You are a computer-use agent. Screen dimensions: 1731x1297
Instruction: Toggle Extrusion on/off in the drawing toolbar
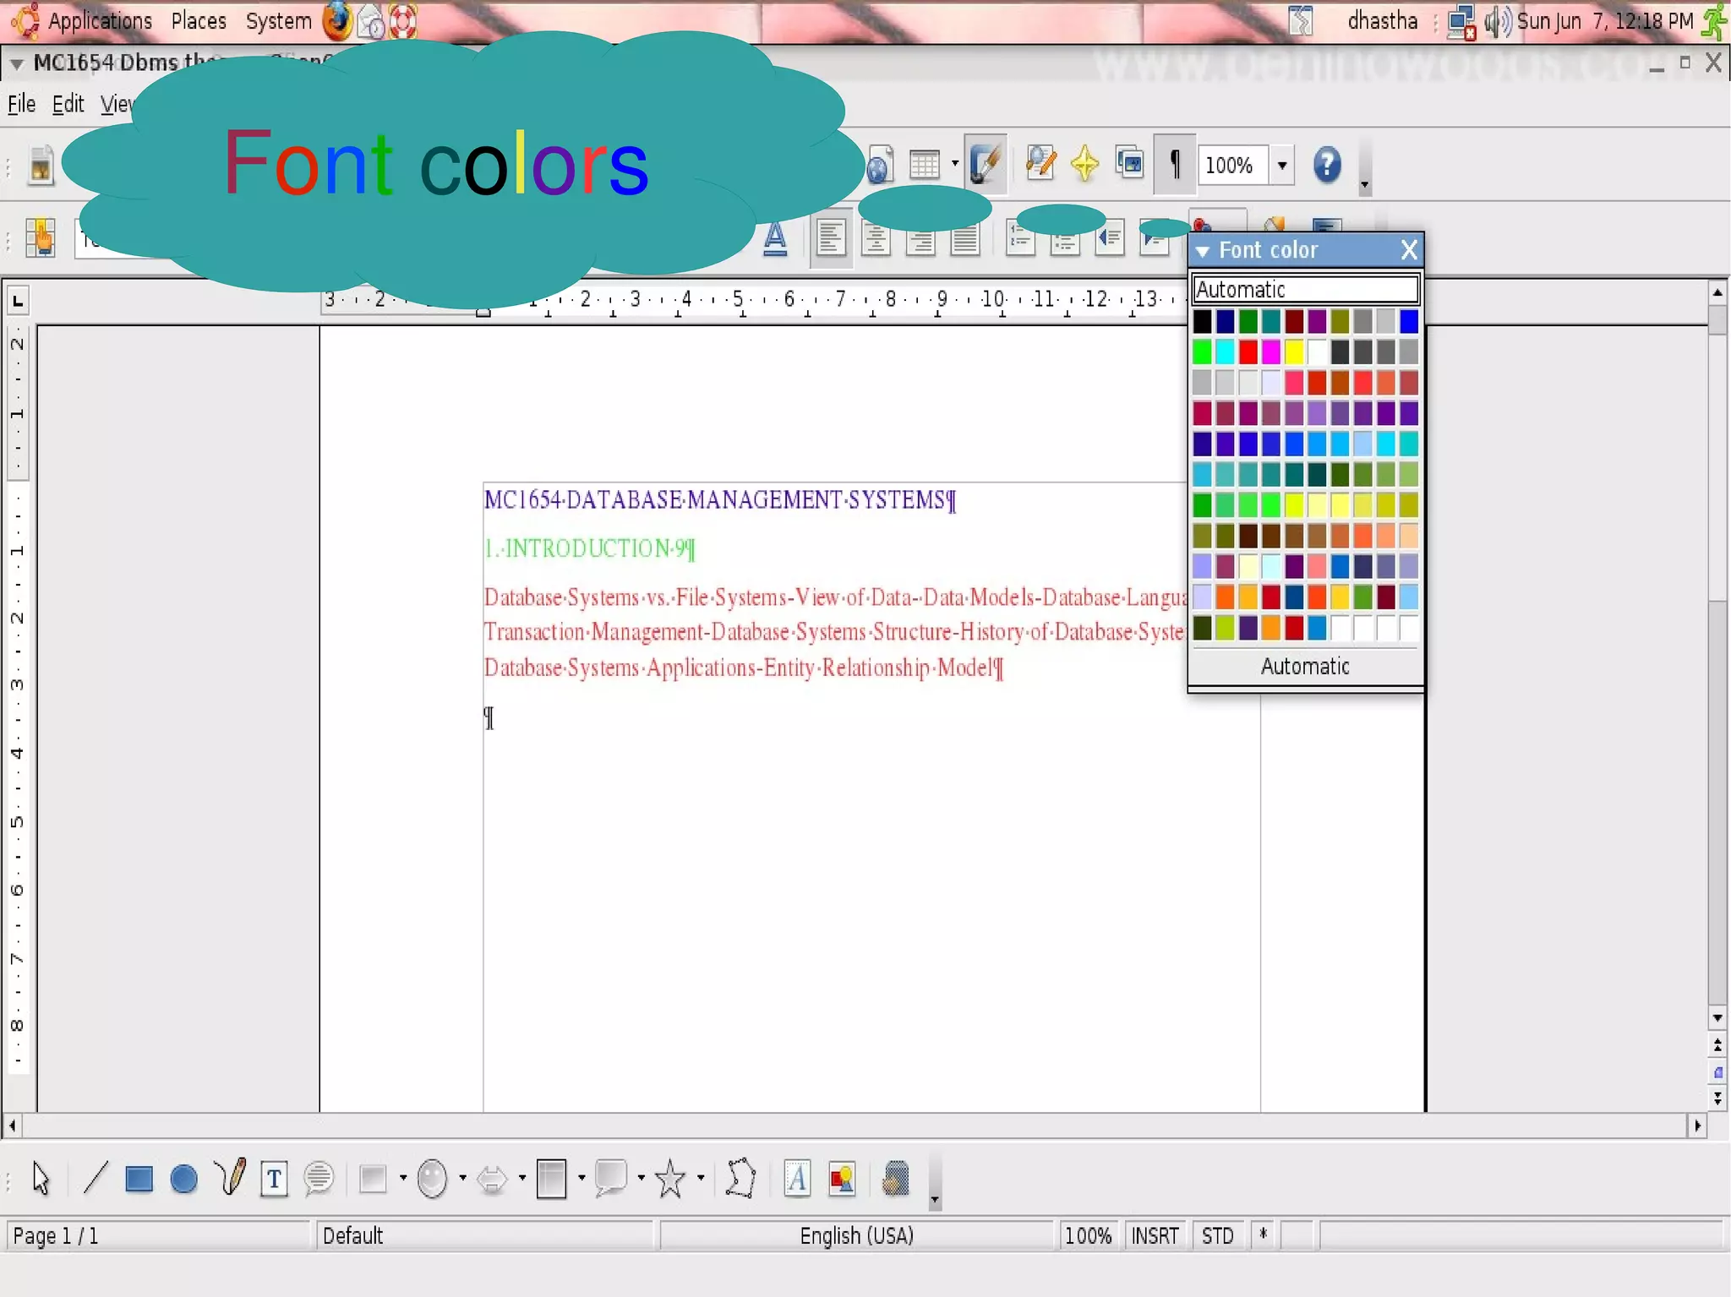click(896, 1178)
